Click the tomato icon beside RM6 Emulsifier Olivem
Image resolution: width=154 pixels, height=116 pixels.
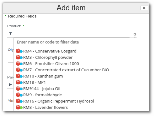pos(18,63)
